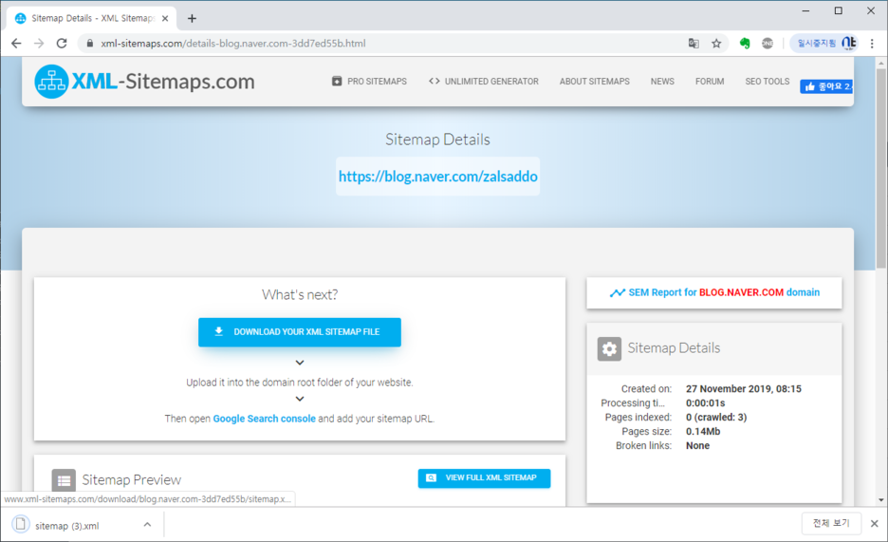888x542 pixels.
Task: Click the Sitemap Details gear icon
Action: 609,349
